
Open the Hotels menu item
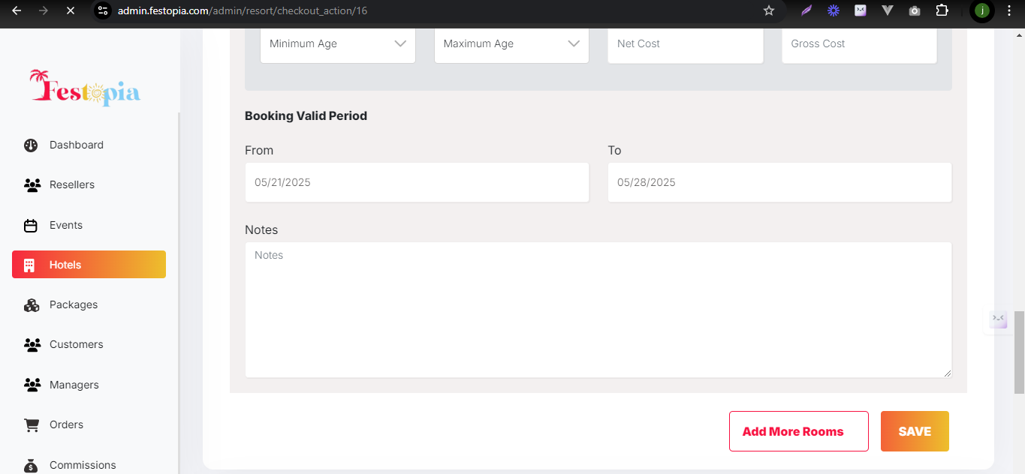click(89, 265)
